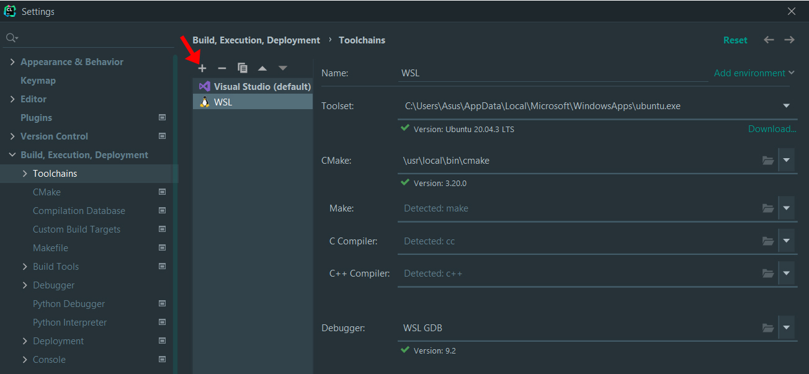Expand the Debugger tree node
This screenshot has width=809, height=374.
(x=25, y=285)
